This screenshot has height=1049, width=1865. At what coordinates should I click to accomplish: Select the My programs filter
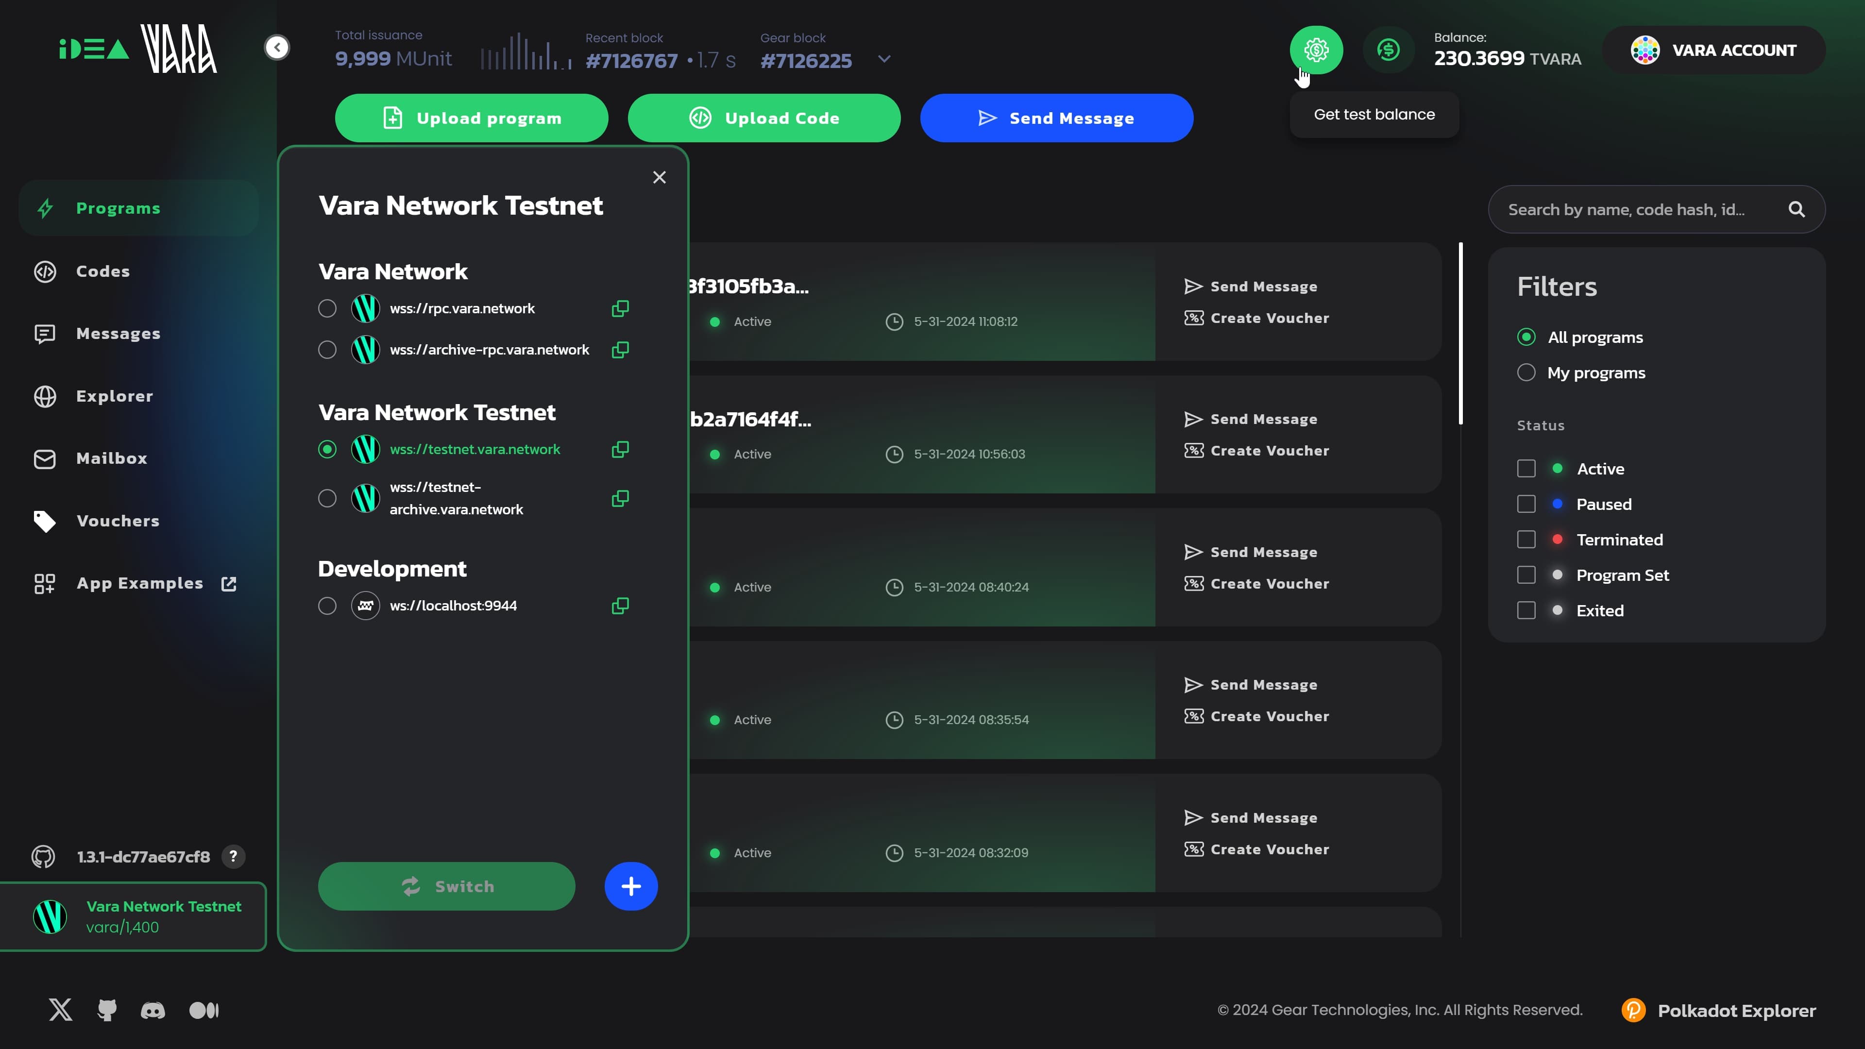1526,373
